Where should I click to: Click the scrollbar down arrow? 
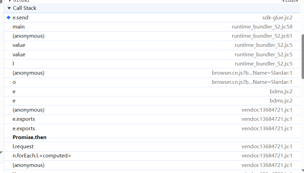pyautogui.click(x=302, y=171)
